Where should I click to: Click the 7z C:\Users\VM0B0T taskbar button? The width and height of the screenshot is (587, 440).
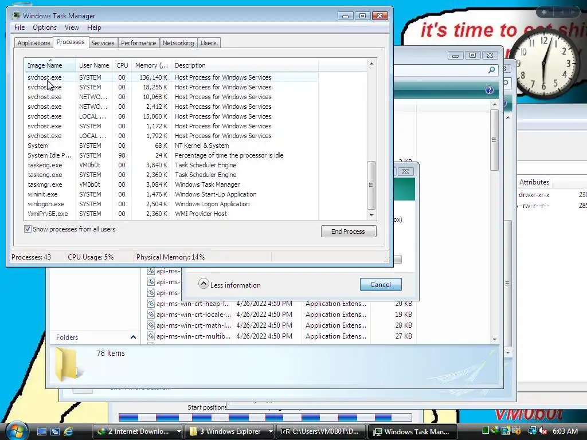click(320, 431)
